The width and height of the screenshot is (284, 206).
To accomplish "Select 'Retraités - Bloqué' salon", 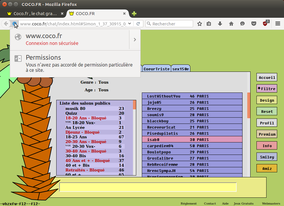I will [95, 170].
